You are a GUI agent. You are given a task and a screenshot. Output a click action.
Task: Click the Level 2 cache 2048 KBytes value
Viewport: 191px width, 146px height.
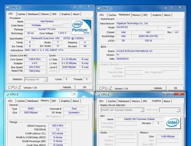[x=69, y=67]
